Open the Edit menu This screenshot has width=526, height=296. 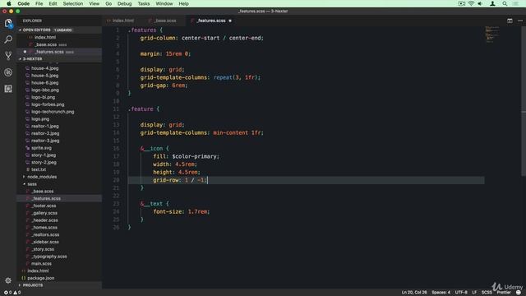click(x=53, y=3)
